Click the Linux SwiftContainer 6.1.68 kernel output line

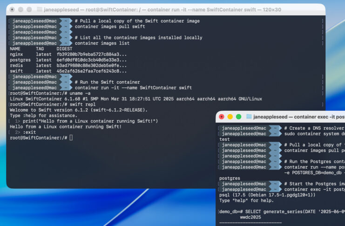136,99
